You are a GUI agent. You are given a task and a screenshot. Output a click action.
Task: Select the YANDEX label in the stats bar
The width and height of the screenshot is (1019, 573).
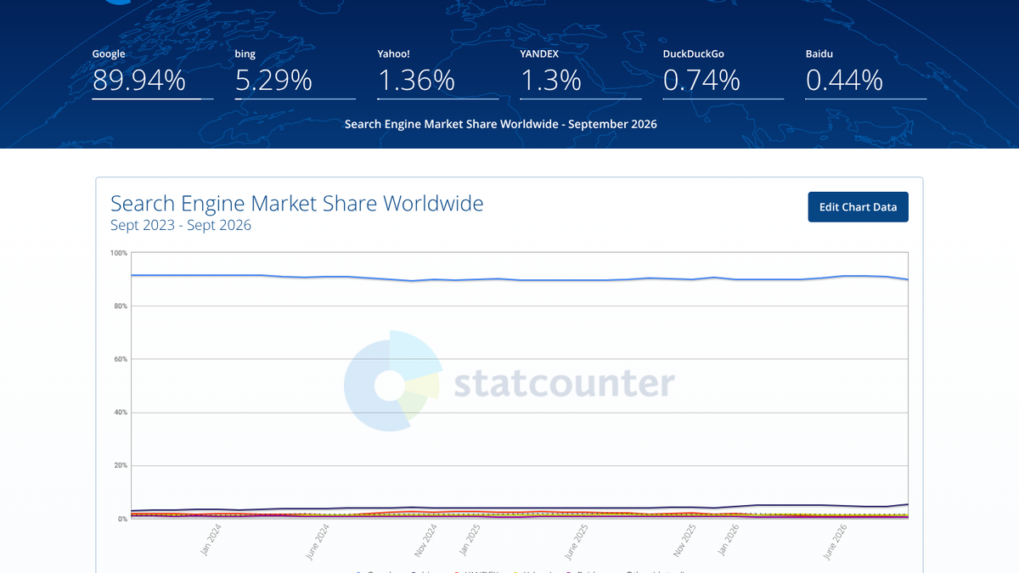pos(539,53)
